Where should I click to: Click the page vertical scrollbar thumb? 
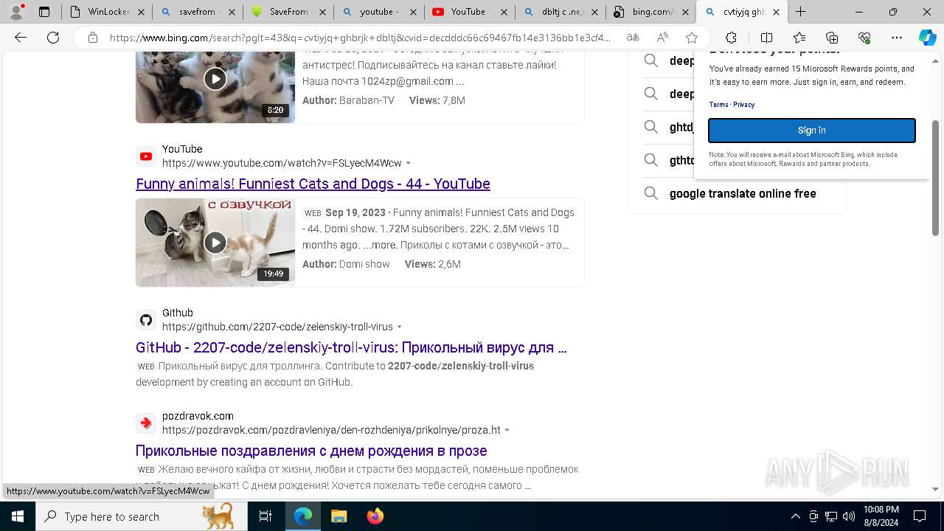coord(936,178)
